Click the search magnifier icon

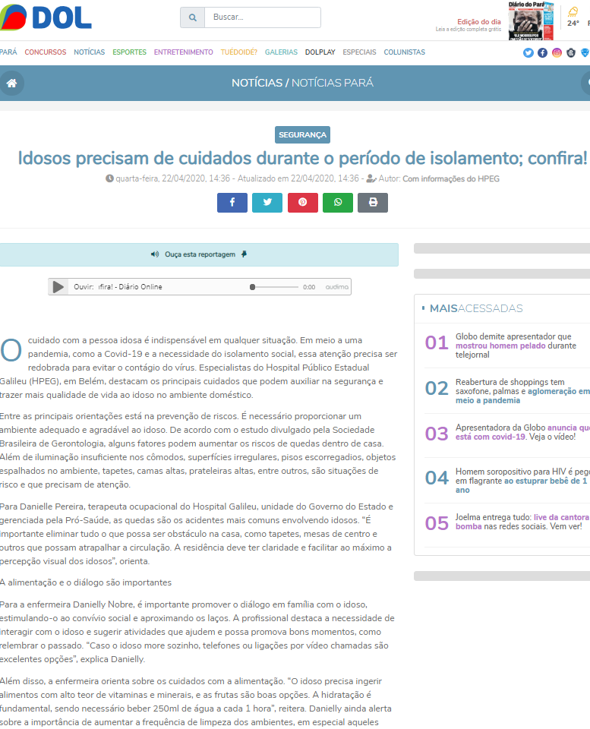coord(192,17)
